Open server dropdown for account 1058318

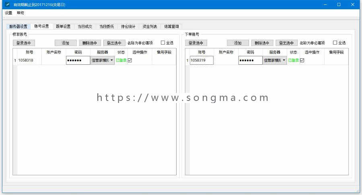click(x=103, y=60)
